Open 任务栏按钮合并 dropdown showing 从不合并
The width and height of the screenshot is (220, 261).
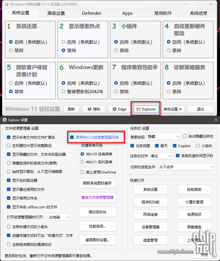click(186, 167)
